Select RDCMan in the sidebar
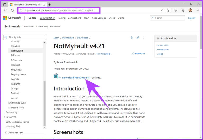Viewport: 203px width, 140px height. (15, 65)
